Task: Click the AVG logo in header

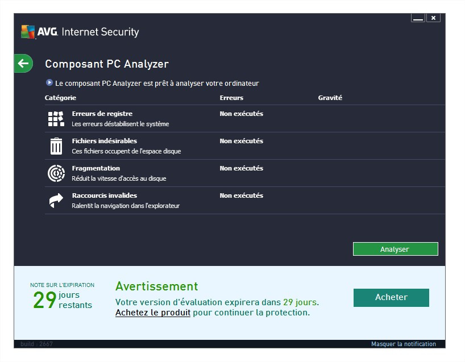Action: pos(28,32)
